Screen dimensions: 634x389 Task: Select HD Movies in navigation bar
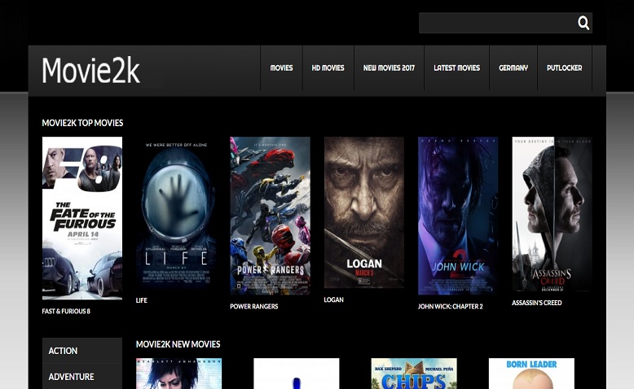point(328,68)
